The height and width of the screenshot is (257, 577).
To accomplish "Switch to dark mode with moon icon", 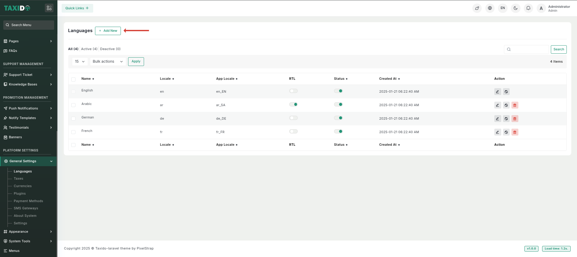I will coord(515,8).
